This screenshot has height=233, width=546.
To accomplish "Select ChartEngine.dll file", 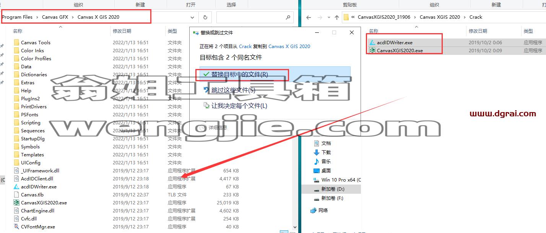I will click(37, 211).
